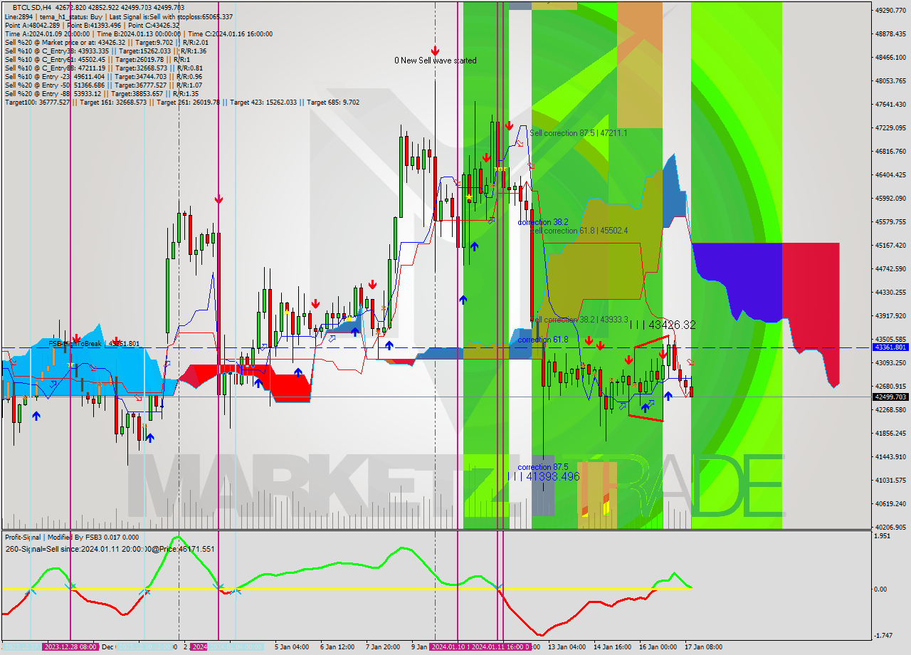Click the red sell arrow above 'New Sell wave started'
Image resolution: width=911 pixels, height=655 pixels.
click(435, 51)
